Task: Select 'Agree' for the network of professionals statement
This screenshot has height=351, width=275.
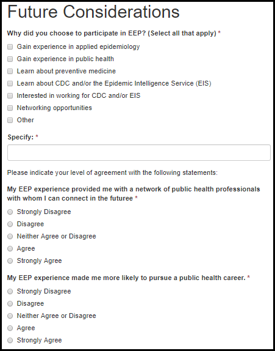Action: [x=10, y=248]
